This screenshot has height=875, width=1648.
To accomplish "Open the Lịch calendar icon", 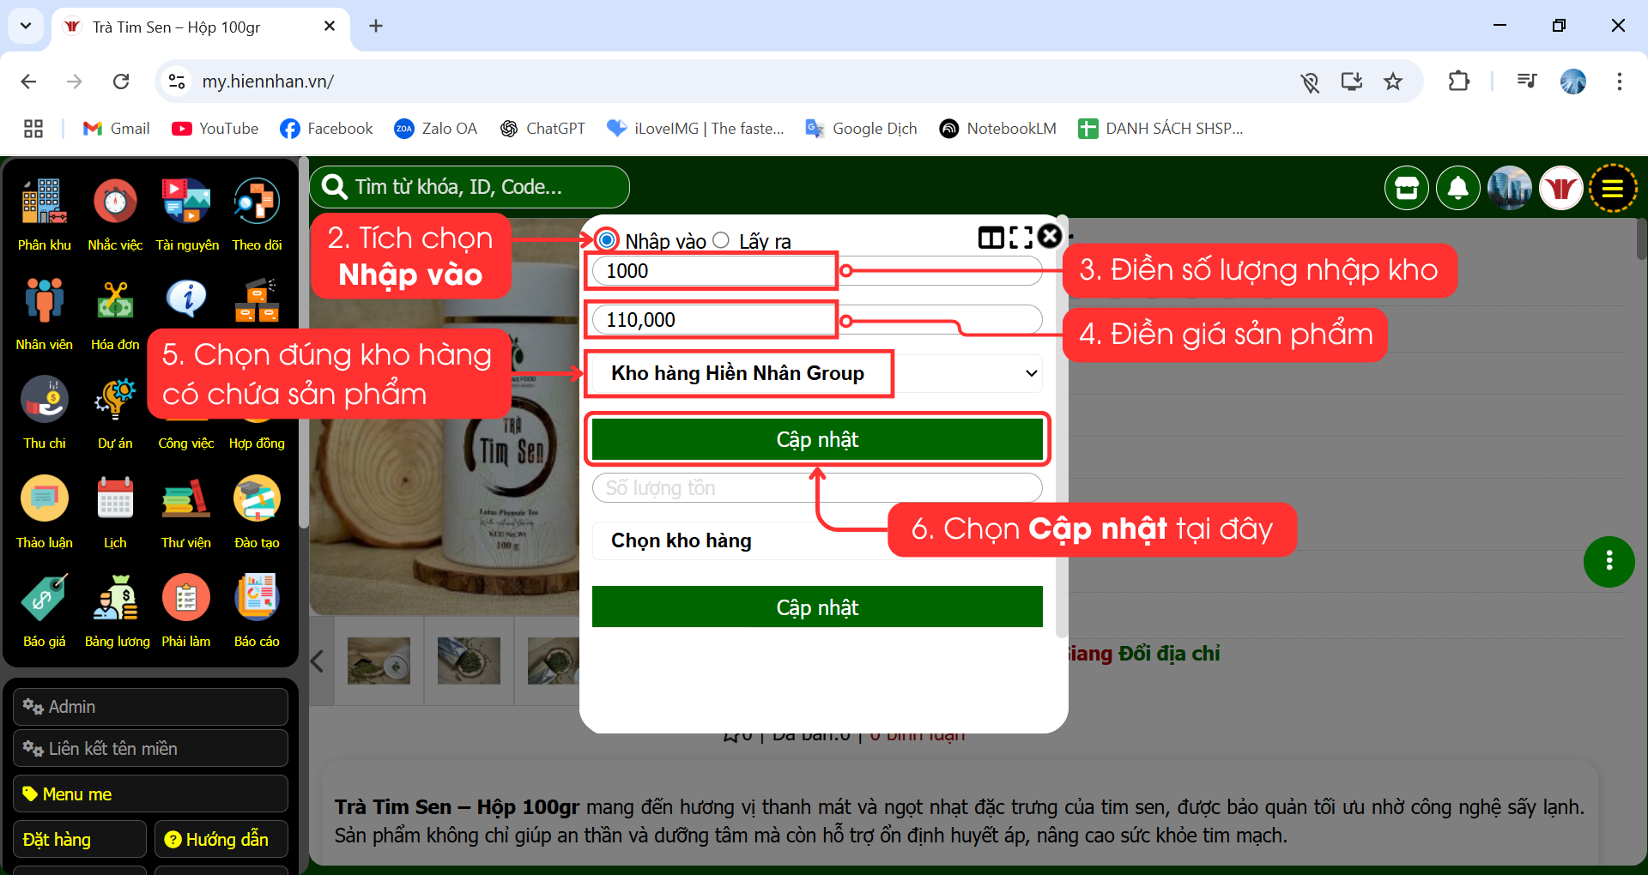I will click(x=115, y=498).
